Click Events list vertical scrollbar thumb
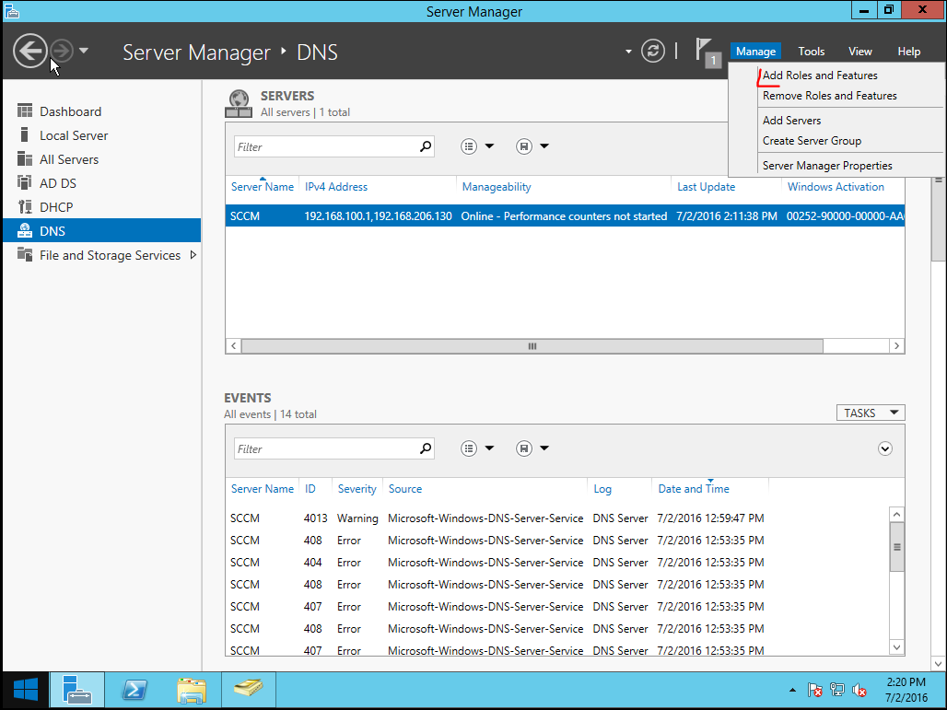 coord(897,547)
